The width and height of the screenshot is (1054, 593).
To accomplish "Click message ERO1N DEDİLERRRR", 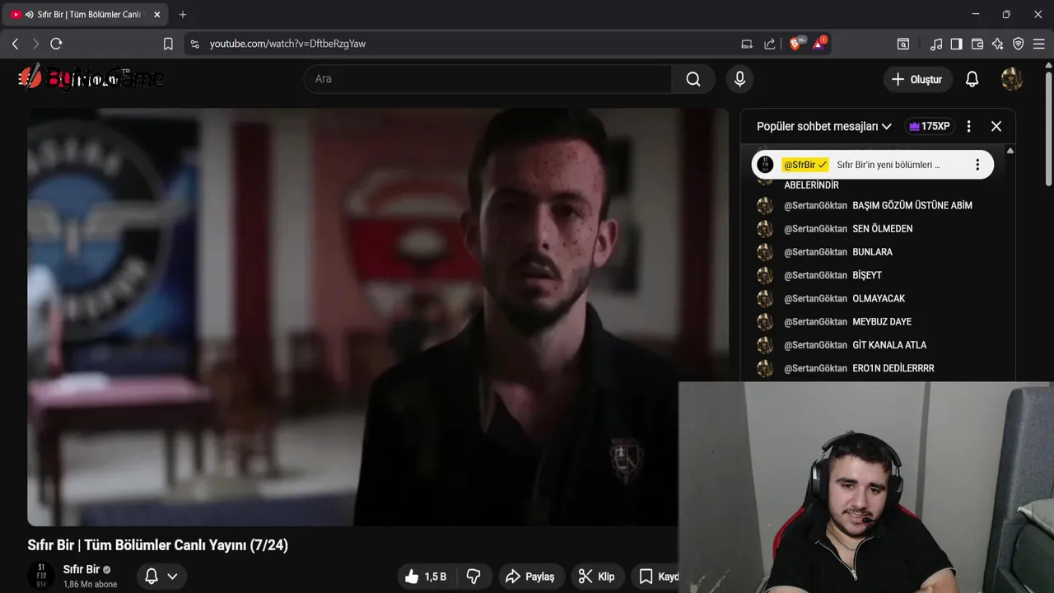I will coord(893,368).
